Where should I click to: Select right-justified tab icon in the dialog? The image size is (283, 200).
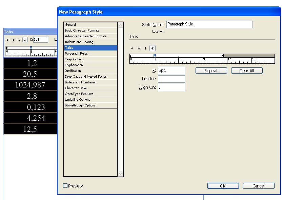pos(145,48)
